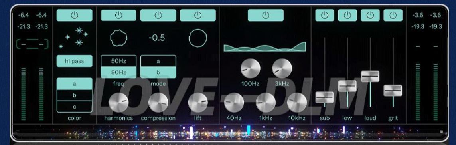The height and width of the screenshot is (145, 456).
Task: Toggle the lift module power icon
Action: click(x=198, y=15)
